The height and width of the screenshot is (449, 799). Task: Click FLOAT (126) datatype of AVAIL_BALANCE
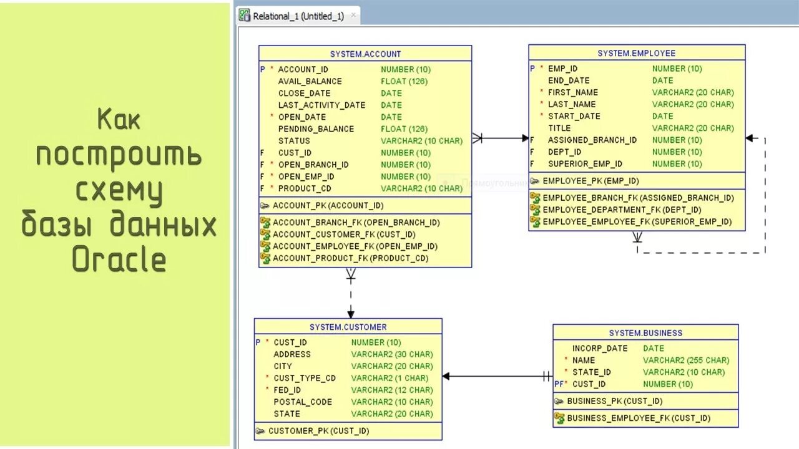pyautogui.click(x=404, y=81)
